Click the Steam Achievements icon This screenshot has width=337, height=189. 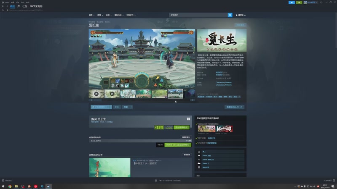click(199, 155)
